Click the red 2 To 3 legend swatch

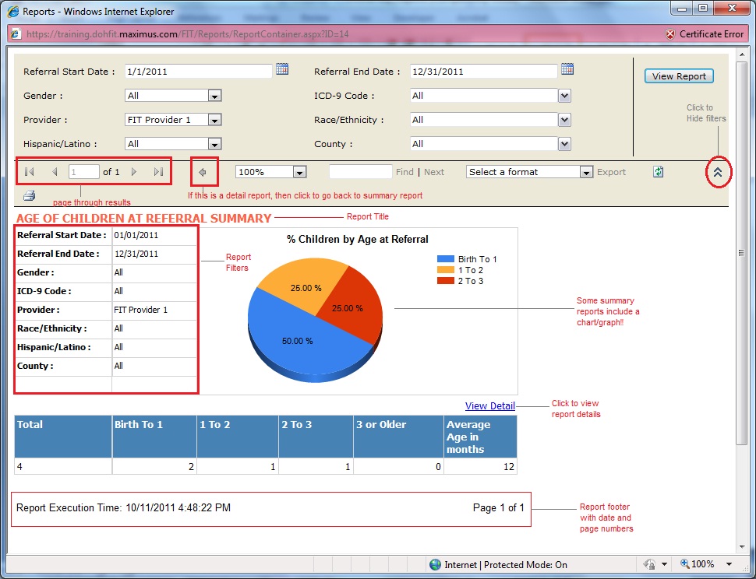446,281
